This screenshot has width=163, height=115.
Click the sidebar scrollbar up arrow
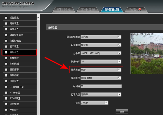coord(38,18)
